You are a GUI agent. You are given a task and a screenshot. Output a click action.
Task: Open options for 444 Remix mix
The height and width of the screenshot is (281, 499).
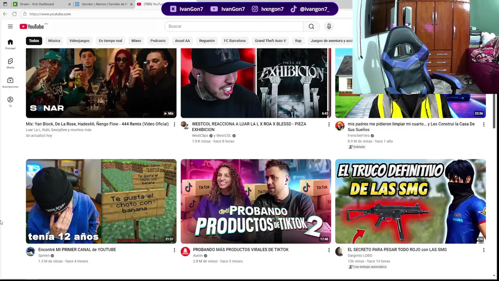click(174, 124)
